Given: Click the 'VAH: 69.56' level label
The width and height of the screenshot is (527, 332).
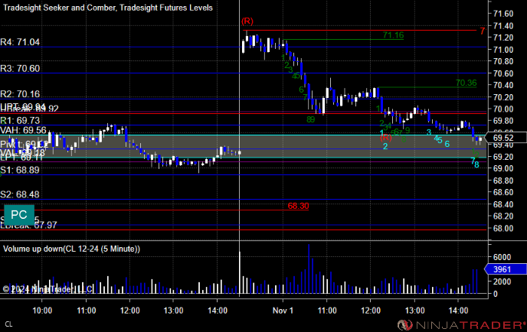Looking at the screenshot, I should [23, 130].
